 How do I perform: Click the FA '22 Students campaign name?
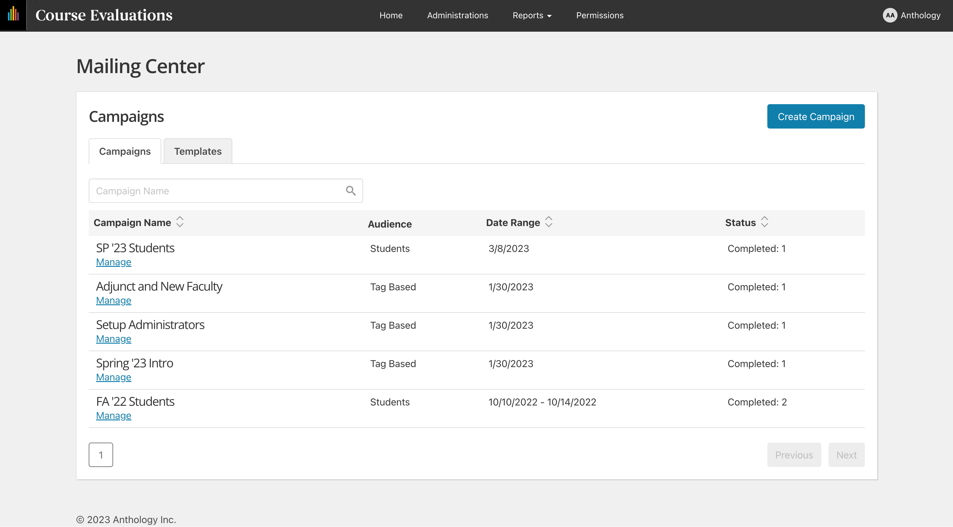135,402
